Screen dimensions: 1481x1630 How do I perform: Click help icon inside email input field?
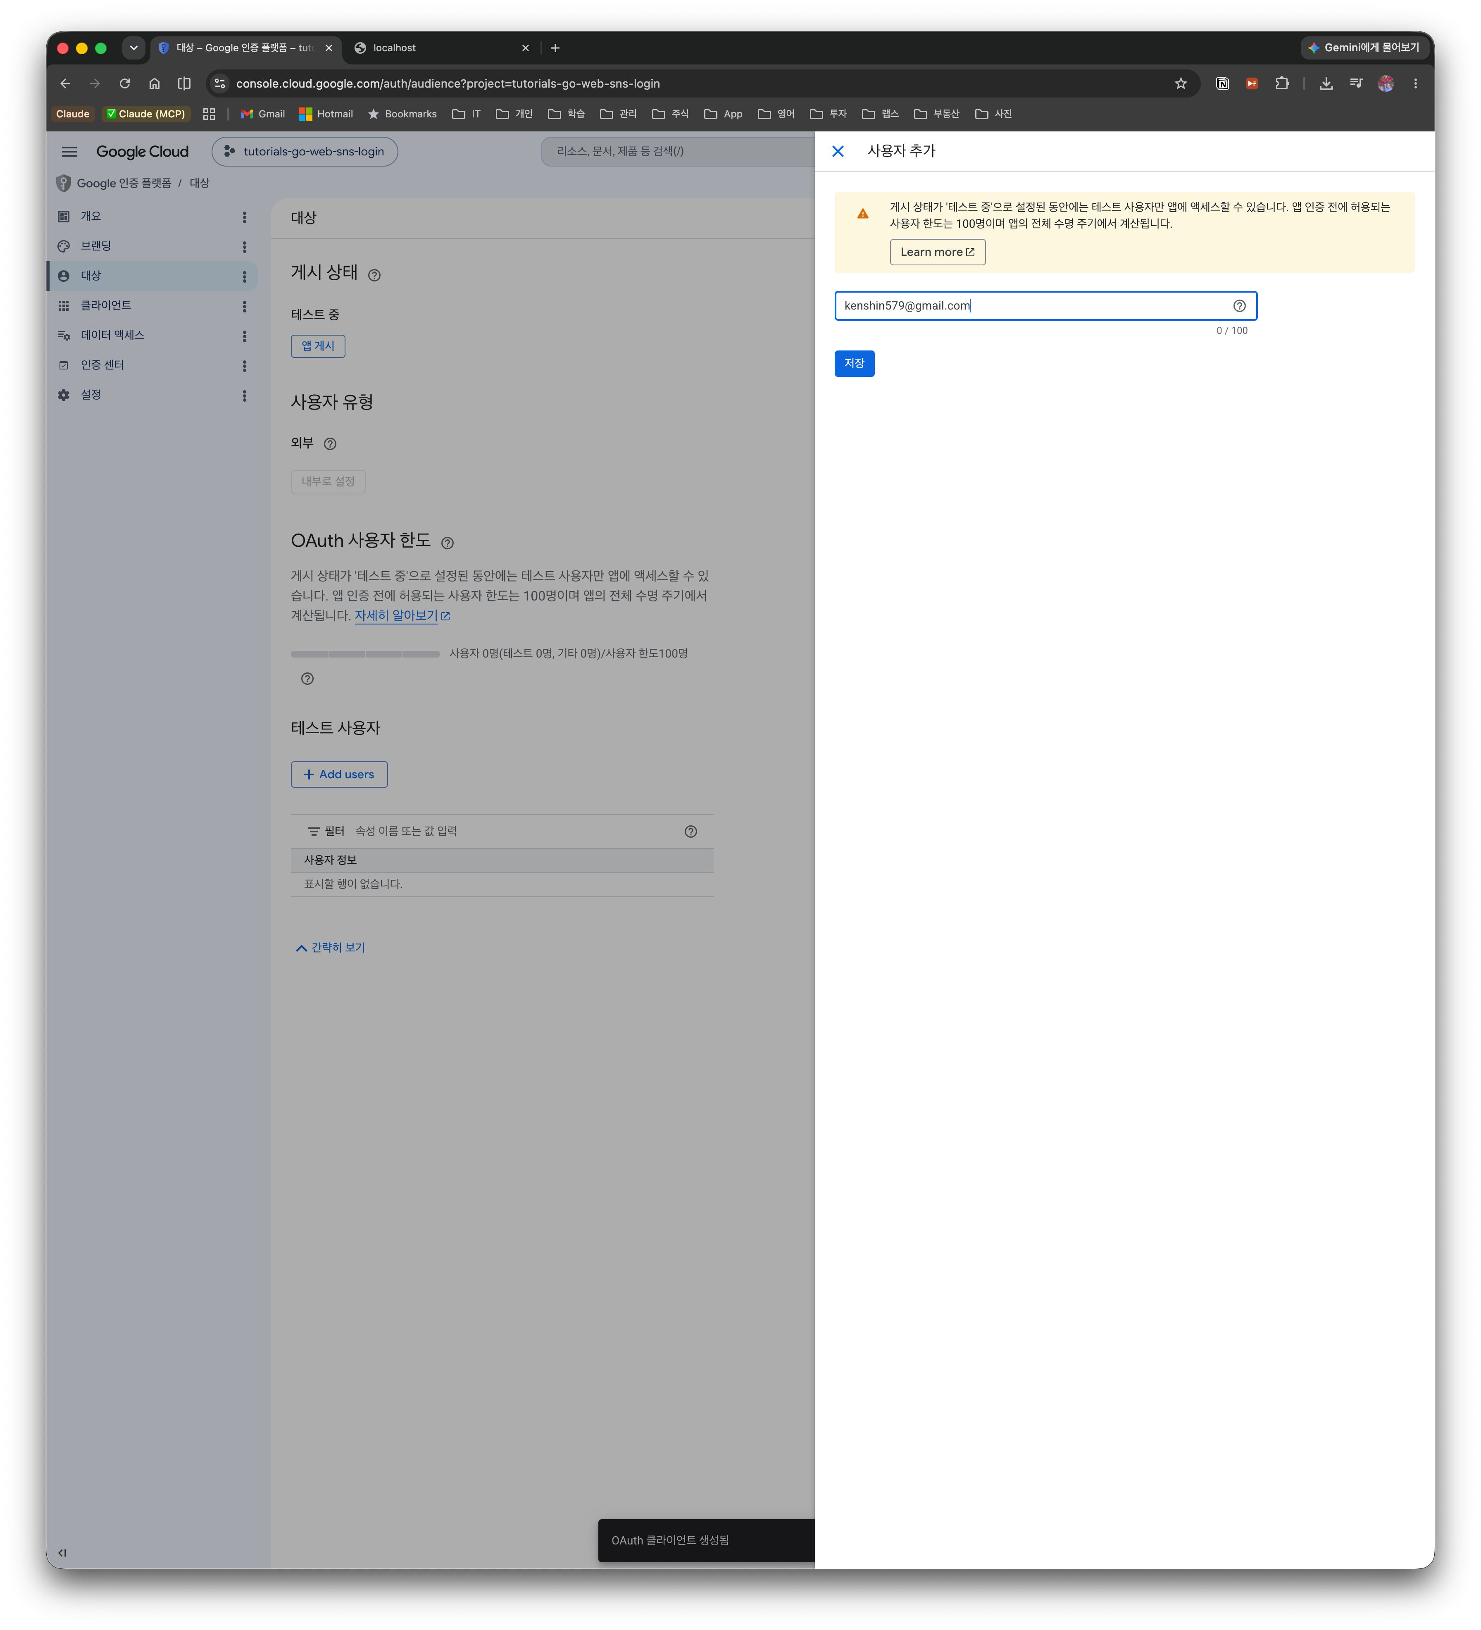(x=1239, y=306)
